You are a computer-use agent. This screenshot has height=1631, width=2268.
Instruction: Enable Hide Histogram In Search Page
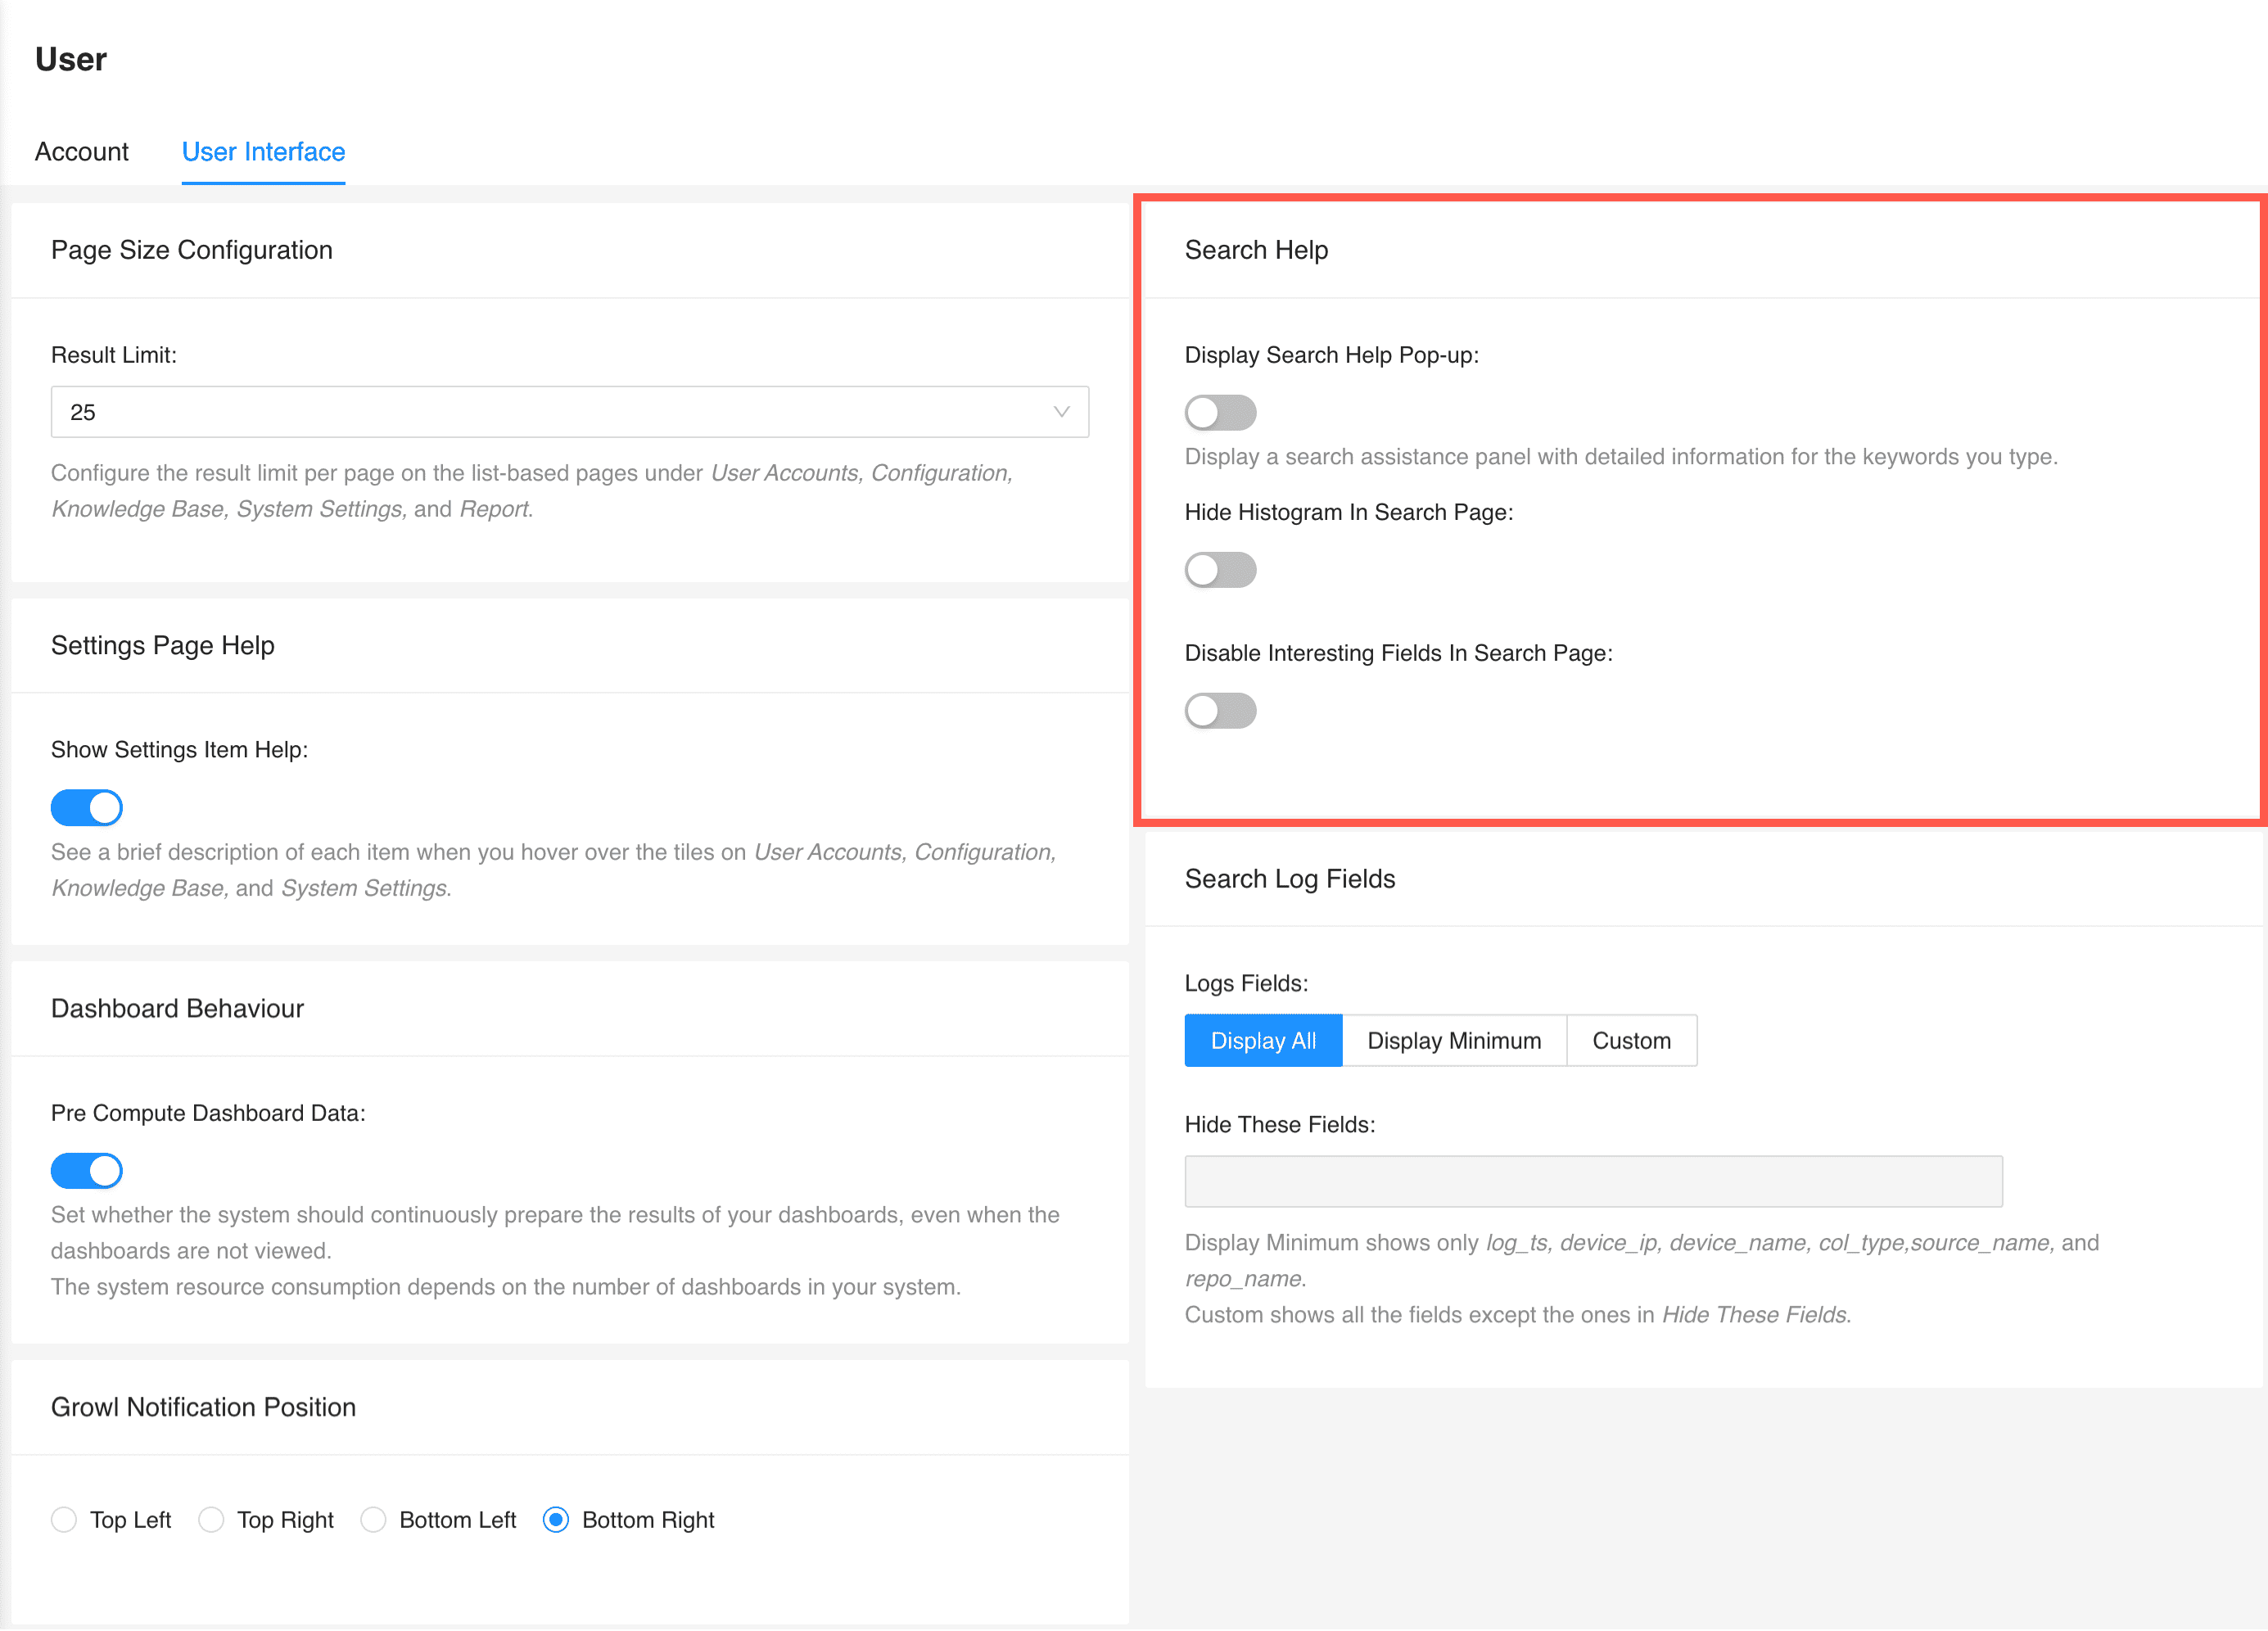click(1220, 570)
